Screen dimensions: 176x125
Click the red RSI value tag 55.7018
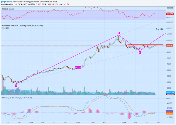click(x=170, y=14)
